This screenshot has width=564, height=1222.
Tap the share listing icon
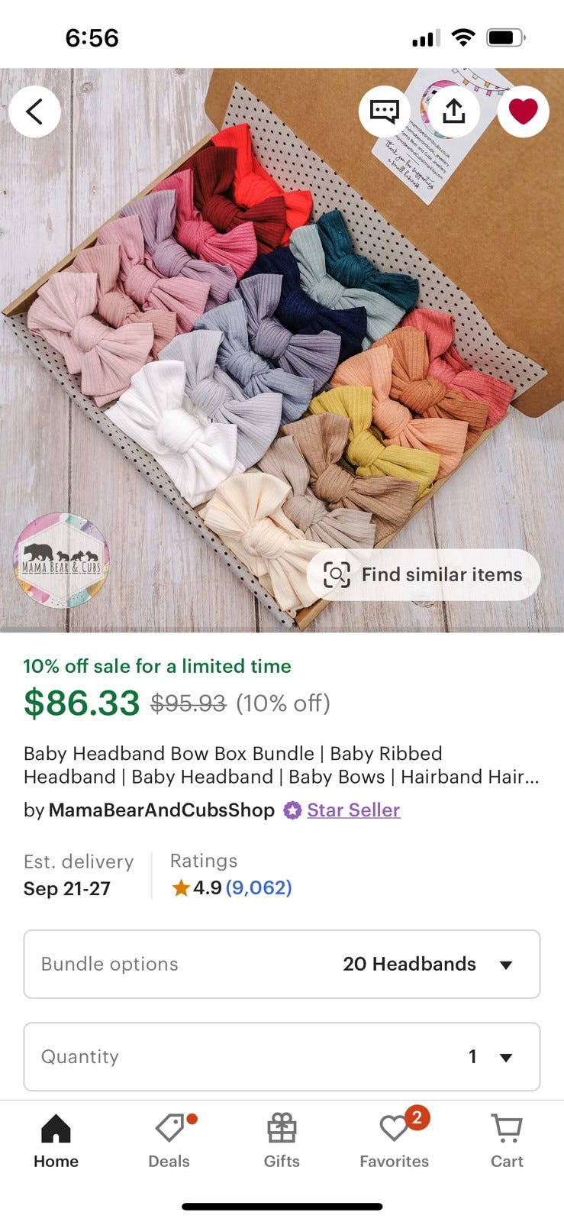click(454, 112)
